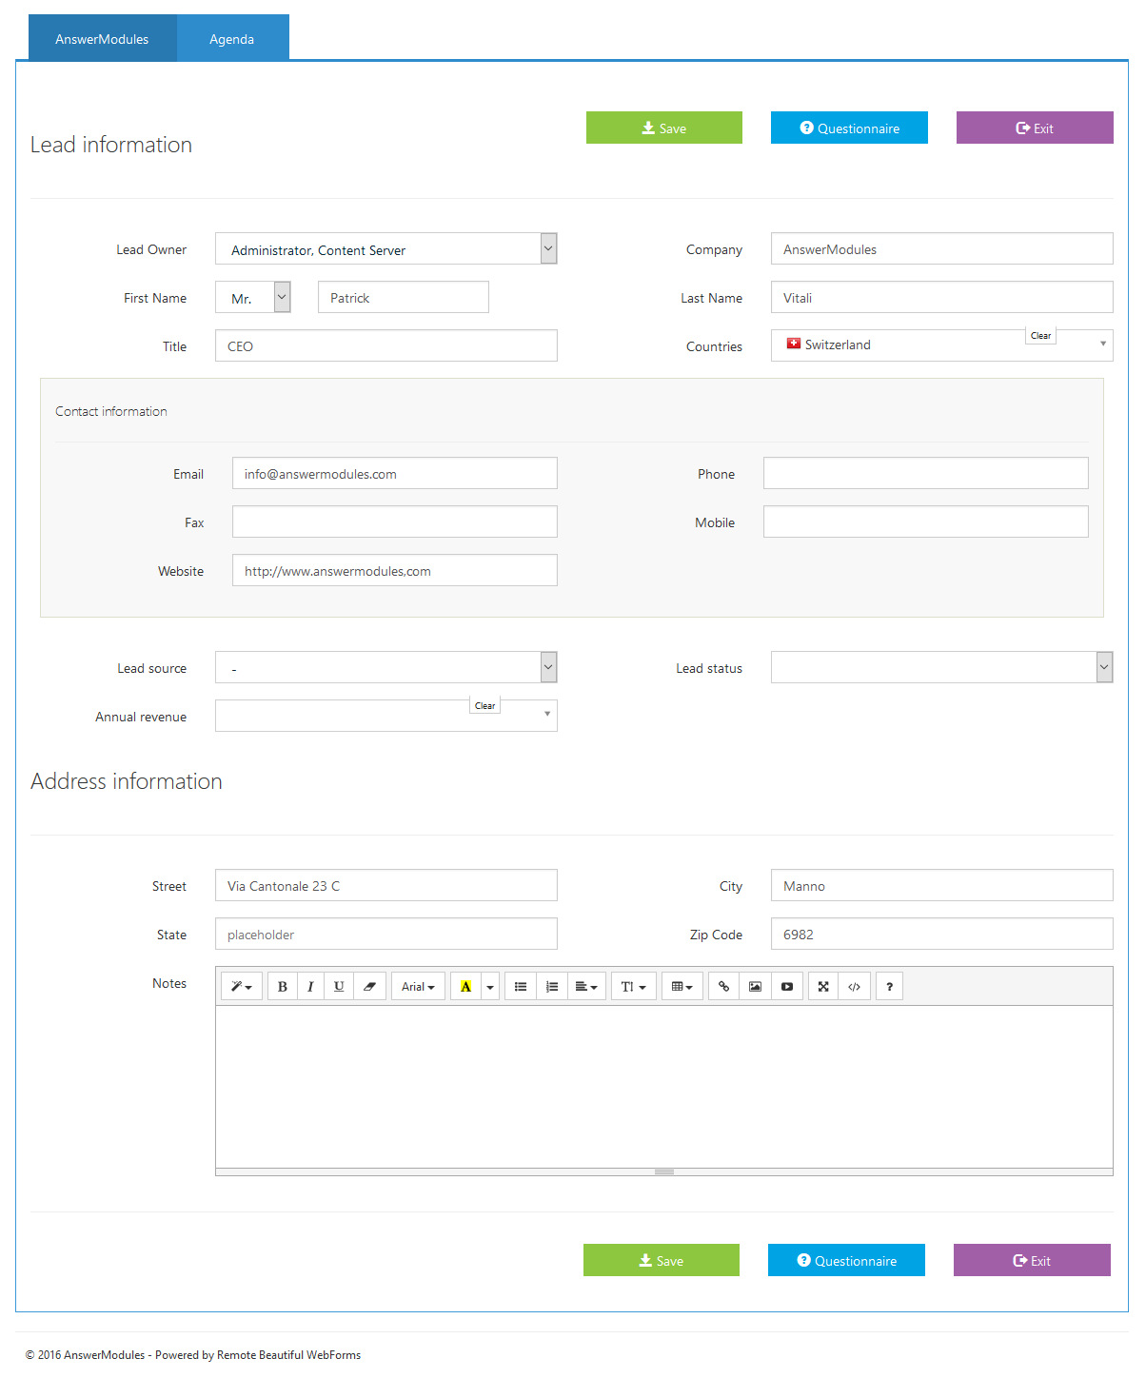This screenshot has height=1378, width=1146.
Task: Open the Lead Owner dropdown
Action: tap(386, 249)
